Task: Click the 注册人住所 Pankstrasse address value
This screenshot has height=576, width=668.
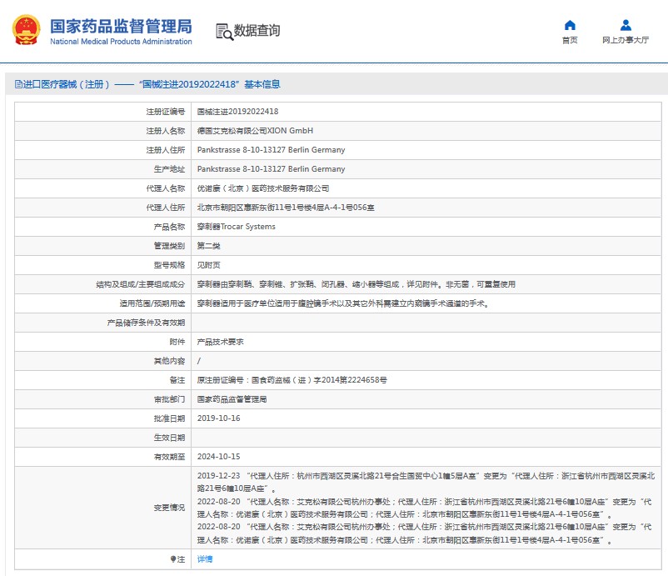Action: [x=271, y=150]
